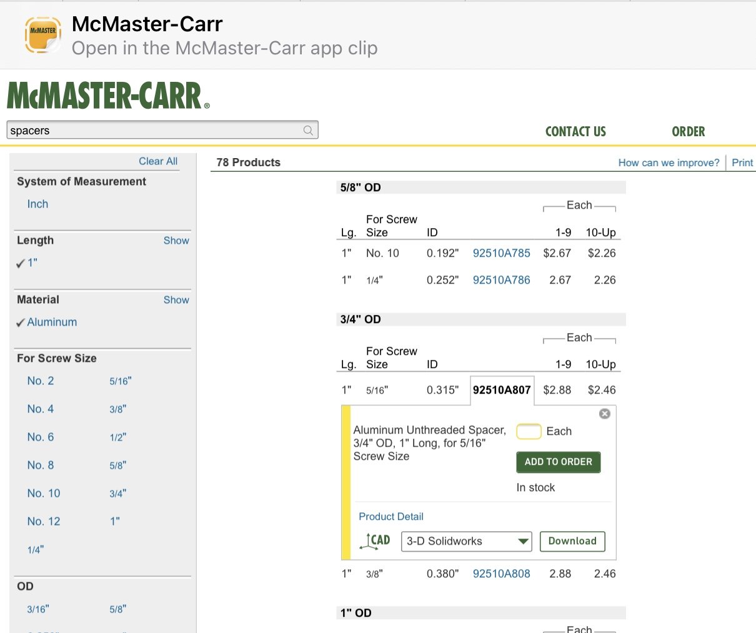Filter by screw size 3/8"
The image size is (756, 633).
click(118, 409)
